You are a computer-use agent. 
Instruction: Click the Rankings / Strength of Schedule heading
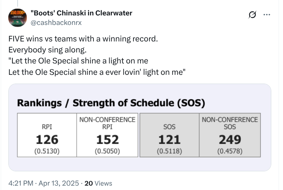pyautogui.click(x=111, y=103)
